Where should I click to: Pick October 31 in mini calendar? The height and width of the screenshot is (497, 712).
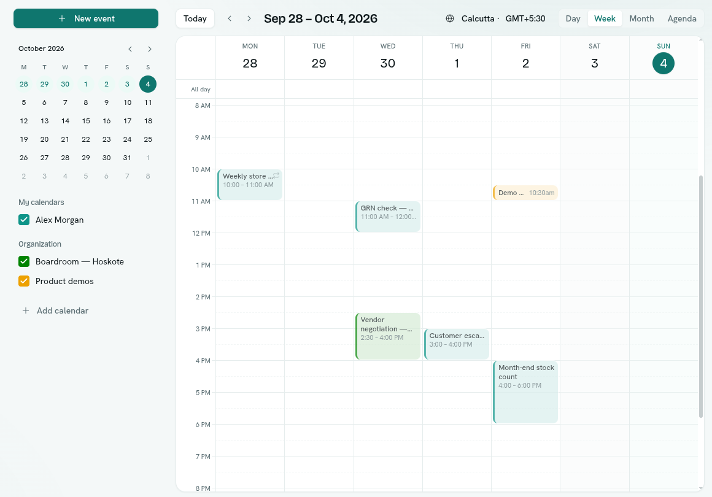[127, 158]
